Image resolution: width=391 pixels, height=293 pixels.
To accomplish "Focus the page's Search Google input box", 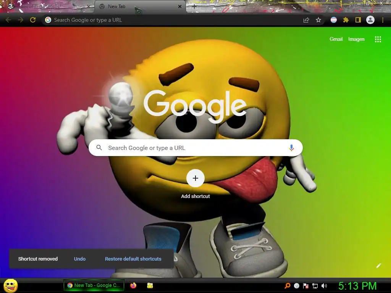I will pyautogui.click(x=196, y=148).
